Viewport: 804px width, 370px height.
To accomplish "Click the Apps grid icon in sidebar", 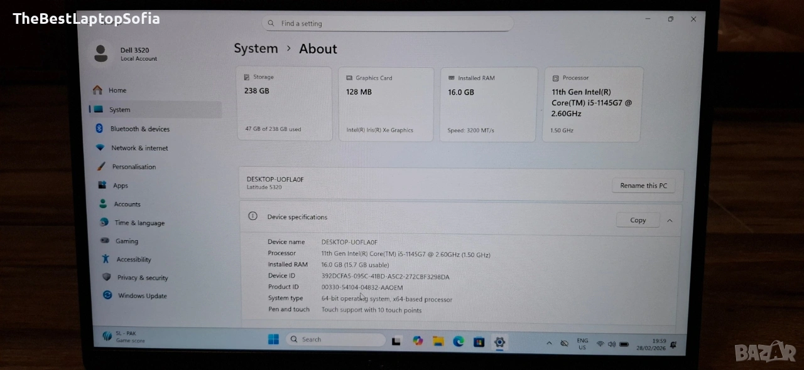I will click(102, 185).
